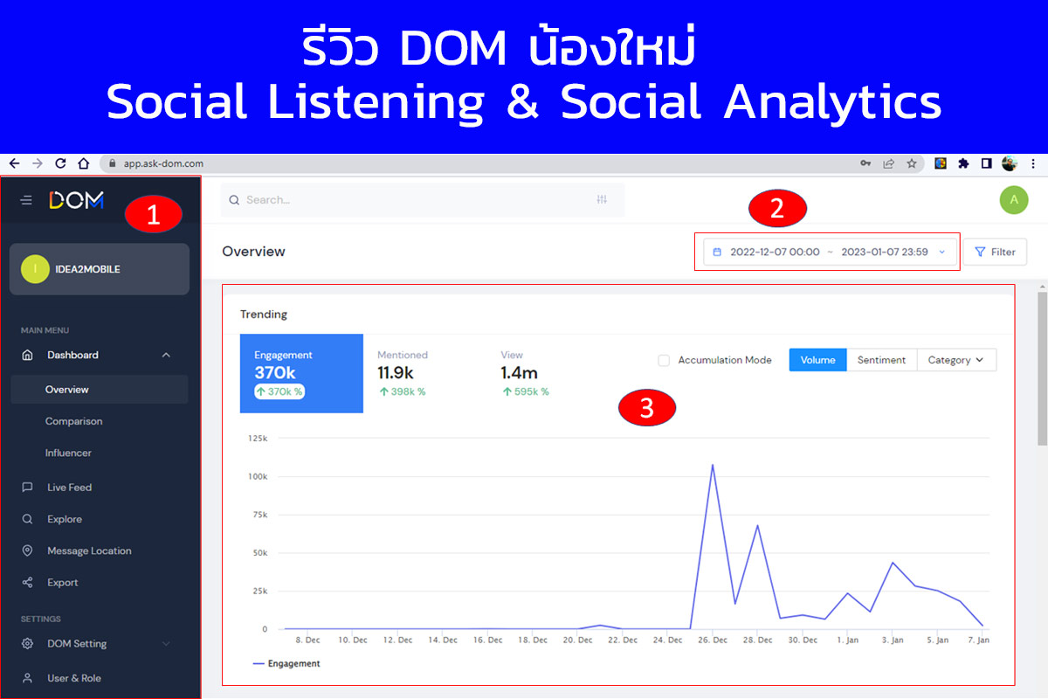Image resolution: width=1048 pixels, height=699 pixels.
Task: Select the Mentioned 11.9k metric
Action: 403,373
